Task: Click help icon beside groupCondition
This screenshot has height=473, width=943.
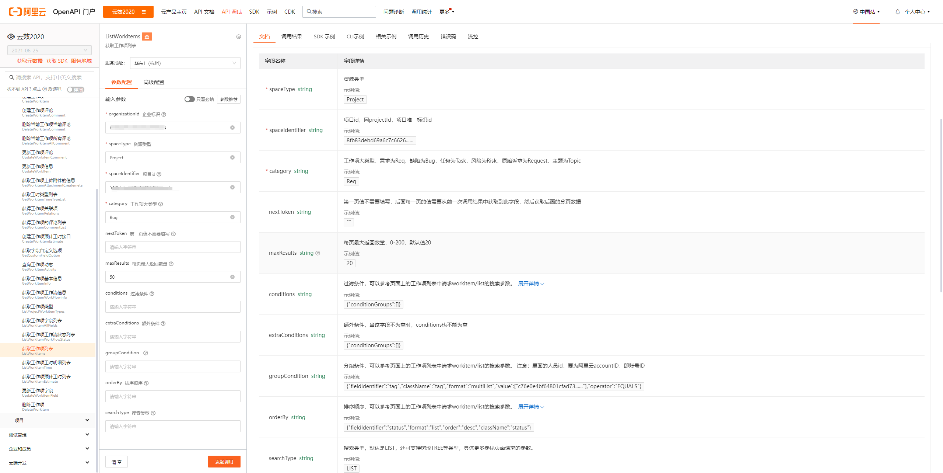Action: (146, 353)
